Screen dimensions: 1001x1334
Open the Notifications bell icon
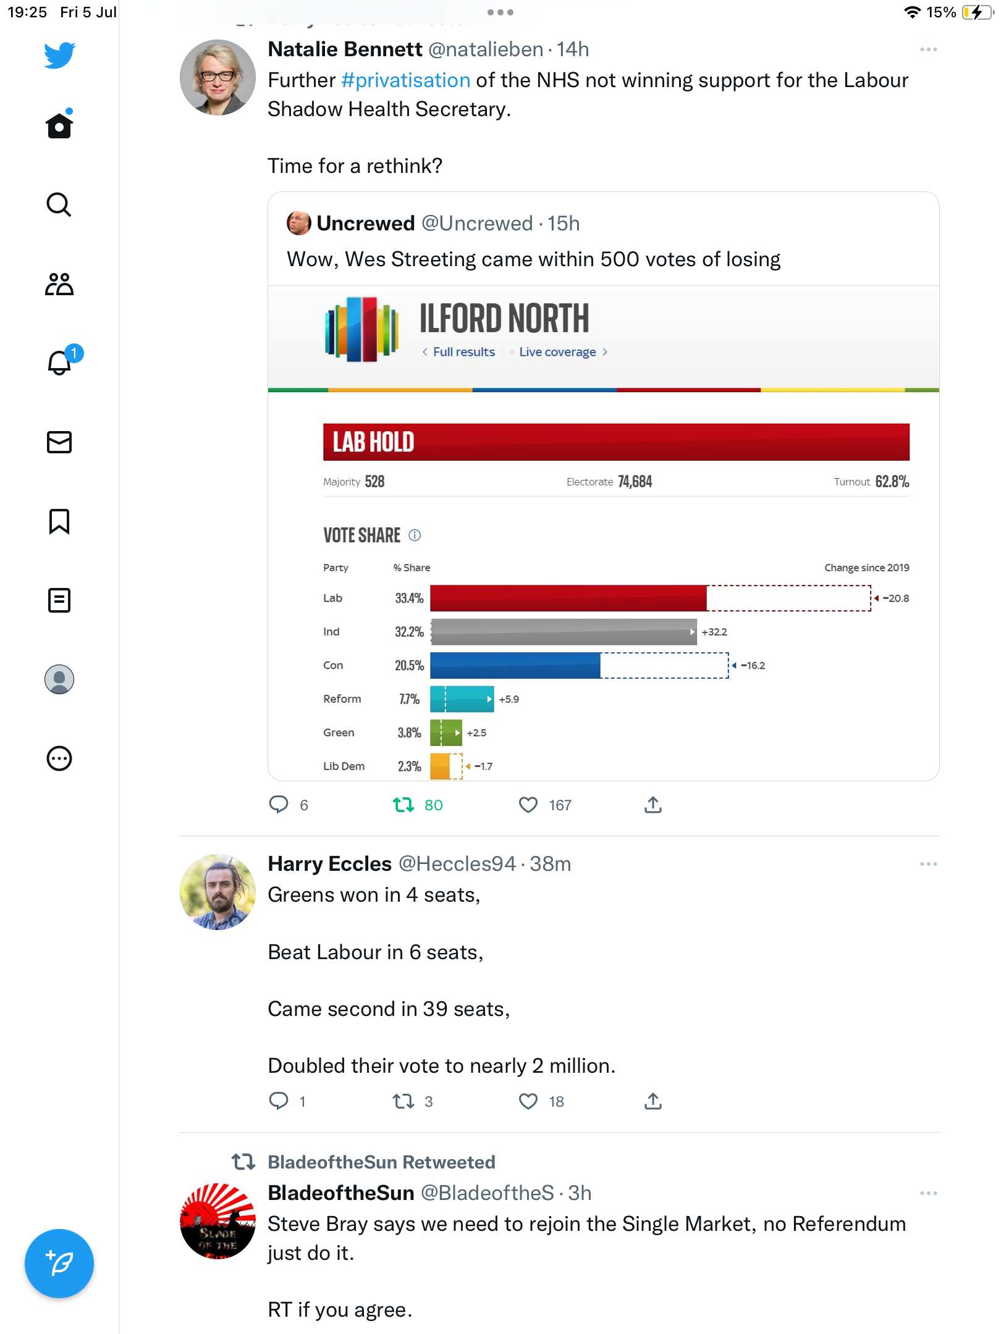point(61,362)
